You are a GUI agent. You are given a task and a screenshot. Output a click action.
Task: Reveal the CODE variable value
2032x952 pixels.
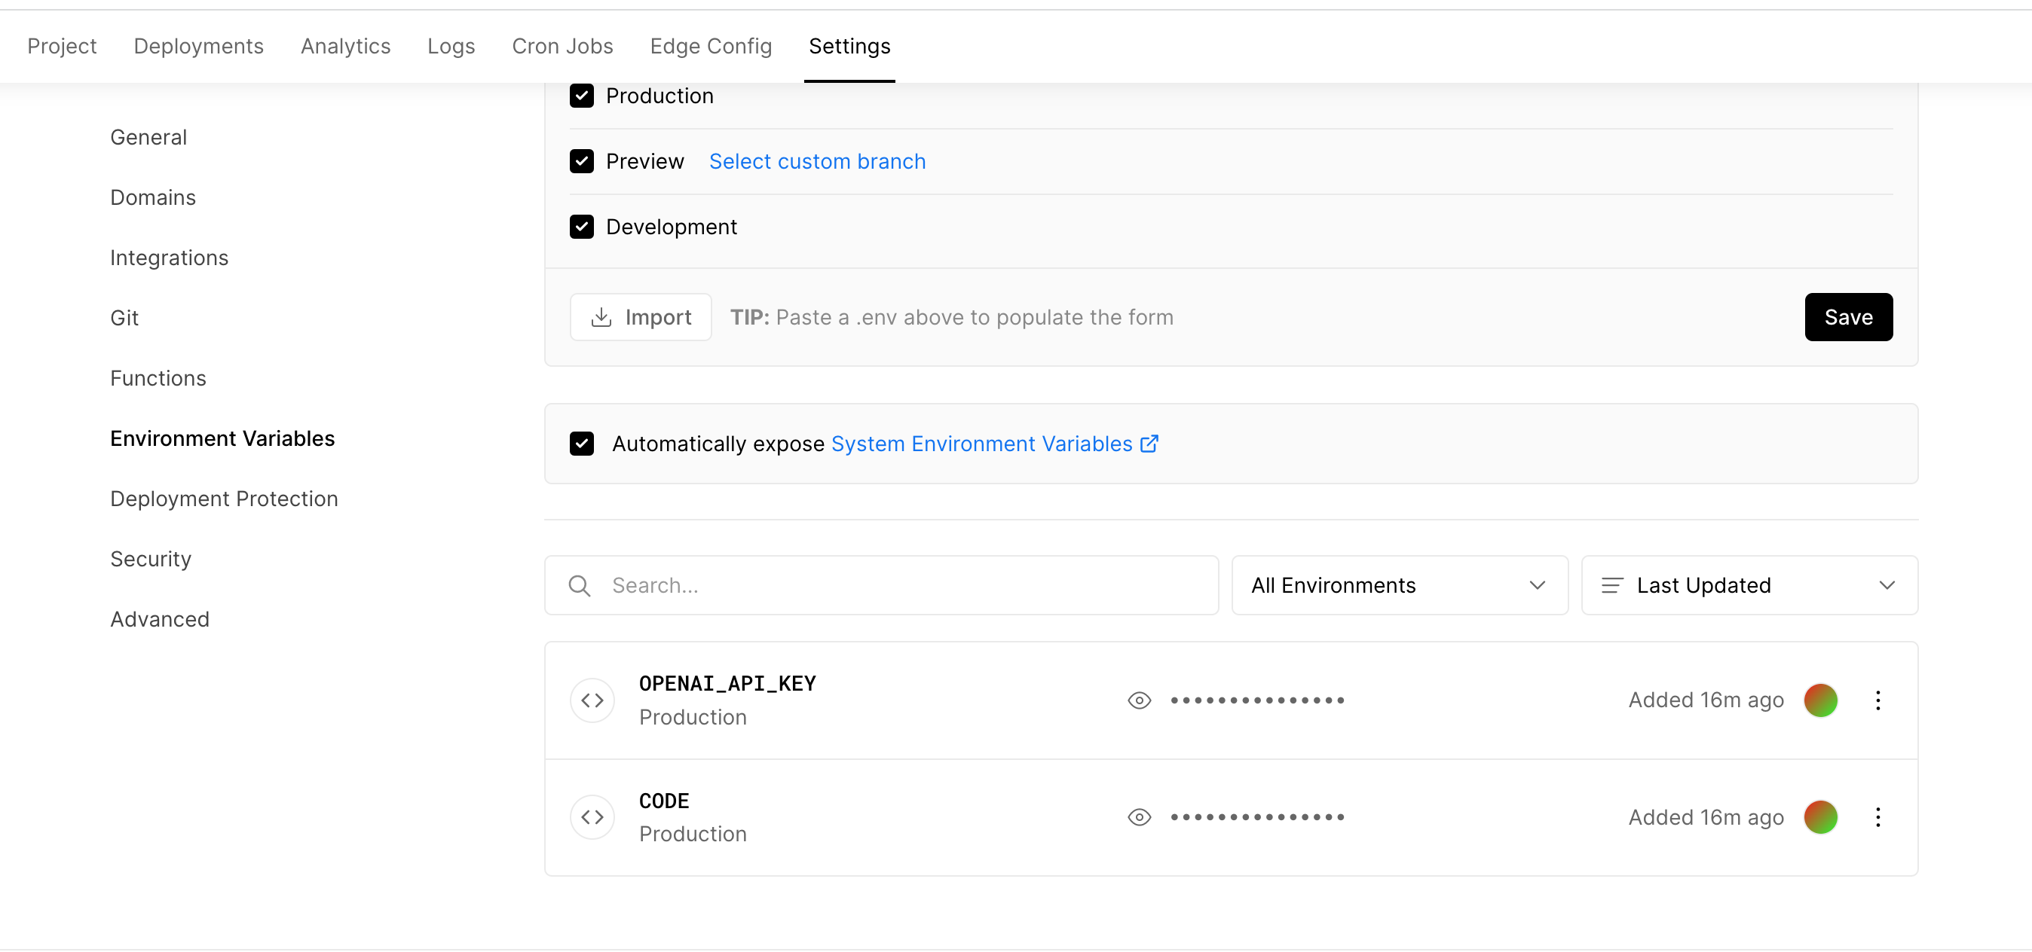point(1139,817)
